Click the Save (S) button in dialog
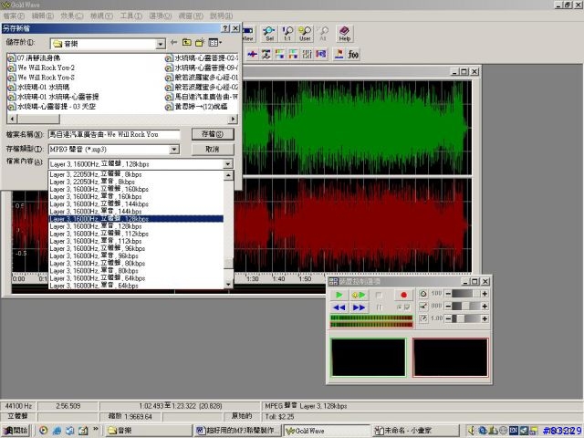The image size is (584, 438). pyautogui.click(x=213, y=134)
